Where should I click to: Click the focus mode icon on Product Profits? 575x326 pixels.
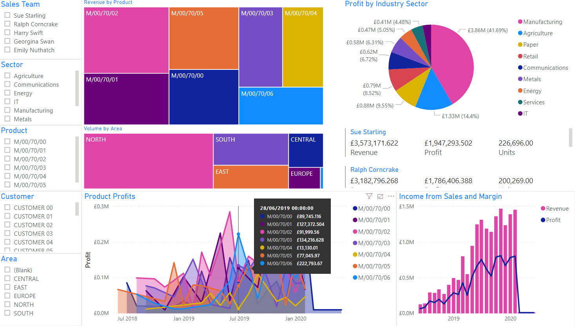click(x=380, y=196)
